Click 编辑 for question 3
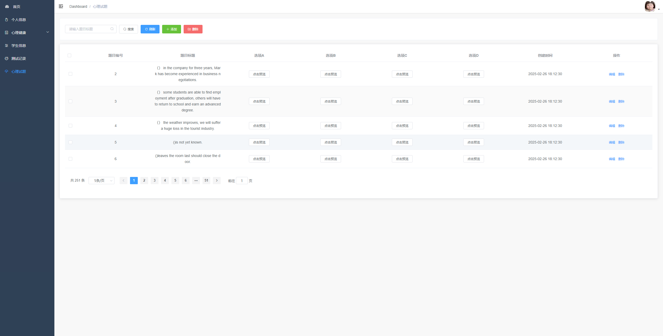Viewport: 663px width, 336px height. [612, 101]
